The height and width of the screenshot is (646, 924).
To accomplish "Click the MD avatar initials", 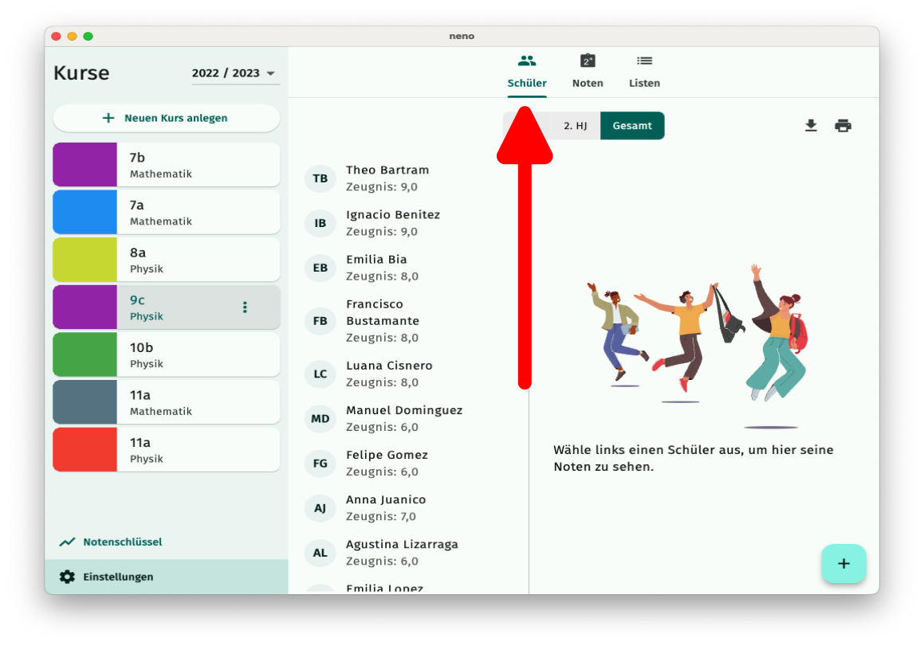I will pyautogui.click(x=320, y=419).
